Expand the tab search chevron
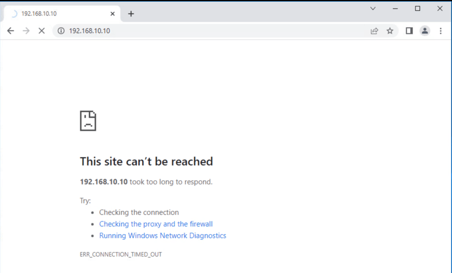The width and height of the screenshot is (452, 273). click(x=373, y=8)
